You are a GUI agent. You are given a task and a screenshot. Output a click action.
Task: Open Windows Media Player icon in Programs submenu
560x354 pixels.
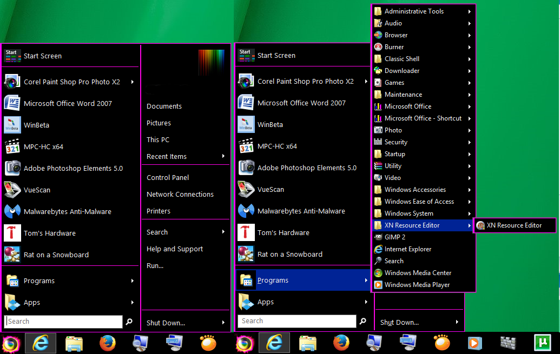[x=378, y=285]
